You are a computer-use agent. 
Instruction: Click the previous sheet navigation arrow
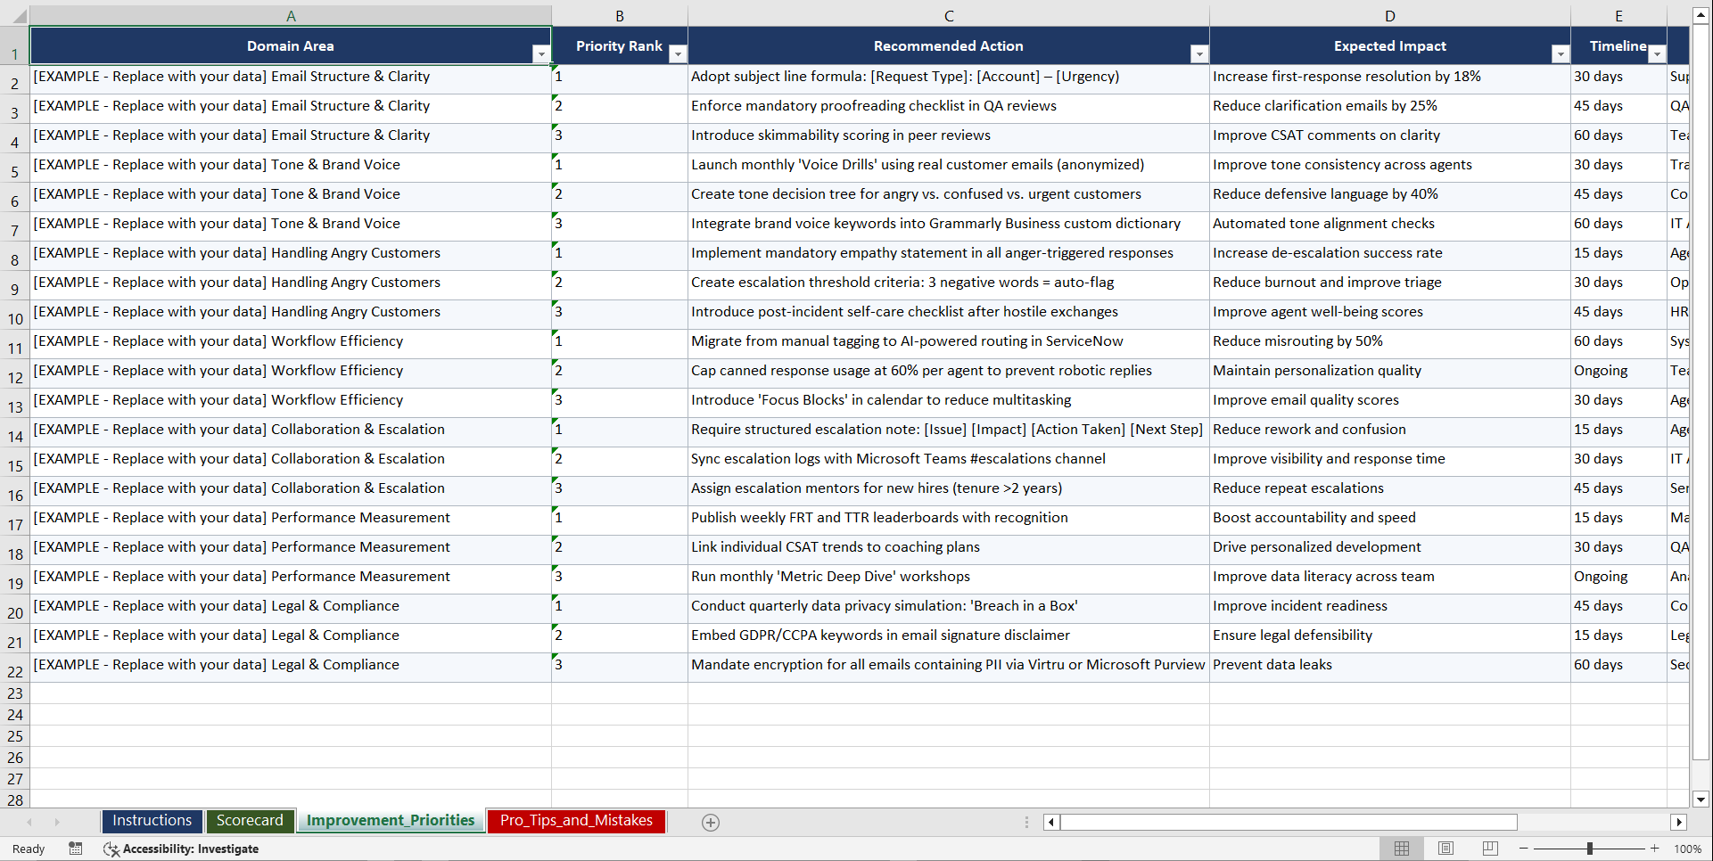click(x=29, y=822)
